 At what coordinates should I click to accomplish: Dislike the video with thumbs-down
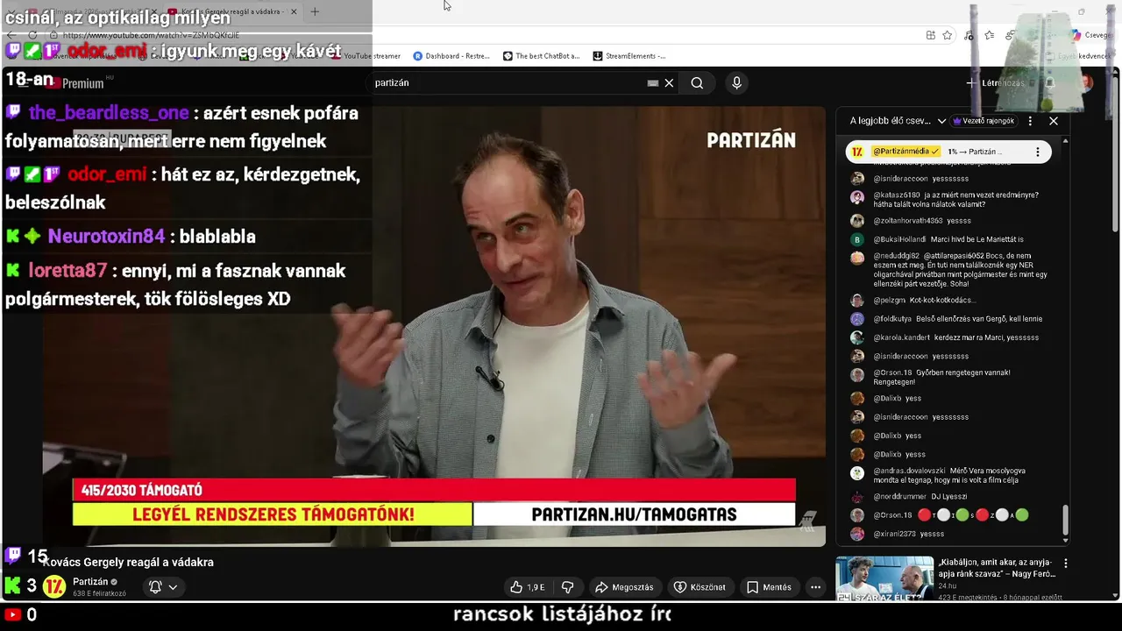567,587
